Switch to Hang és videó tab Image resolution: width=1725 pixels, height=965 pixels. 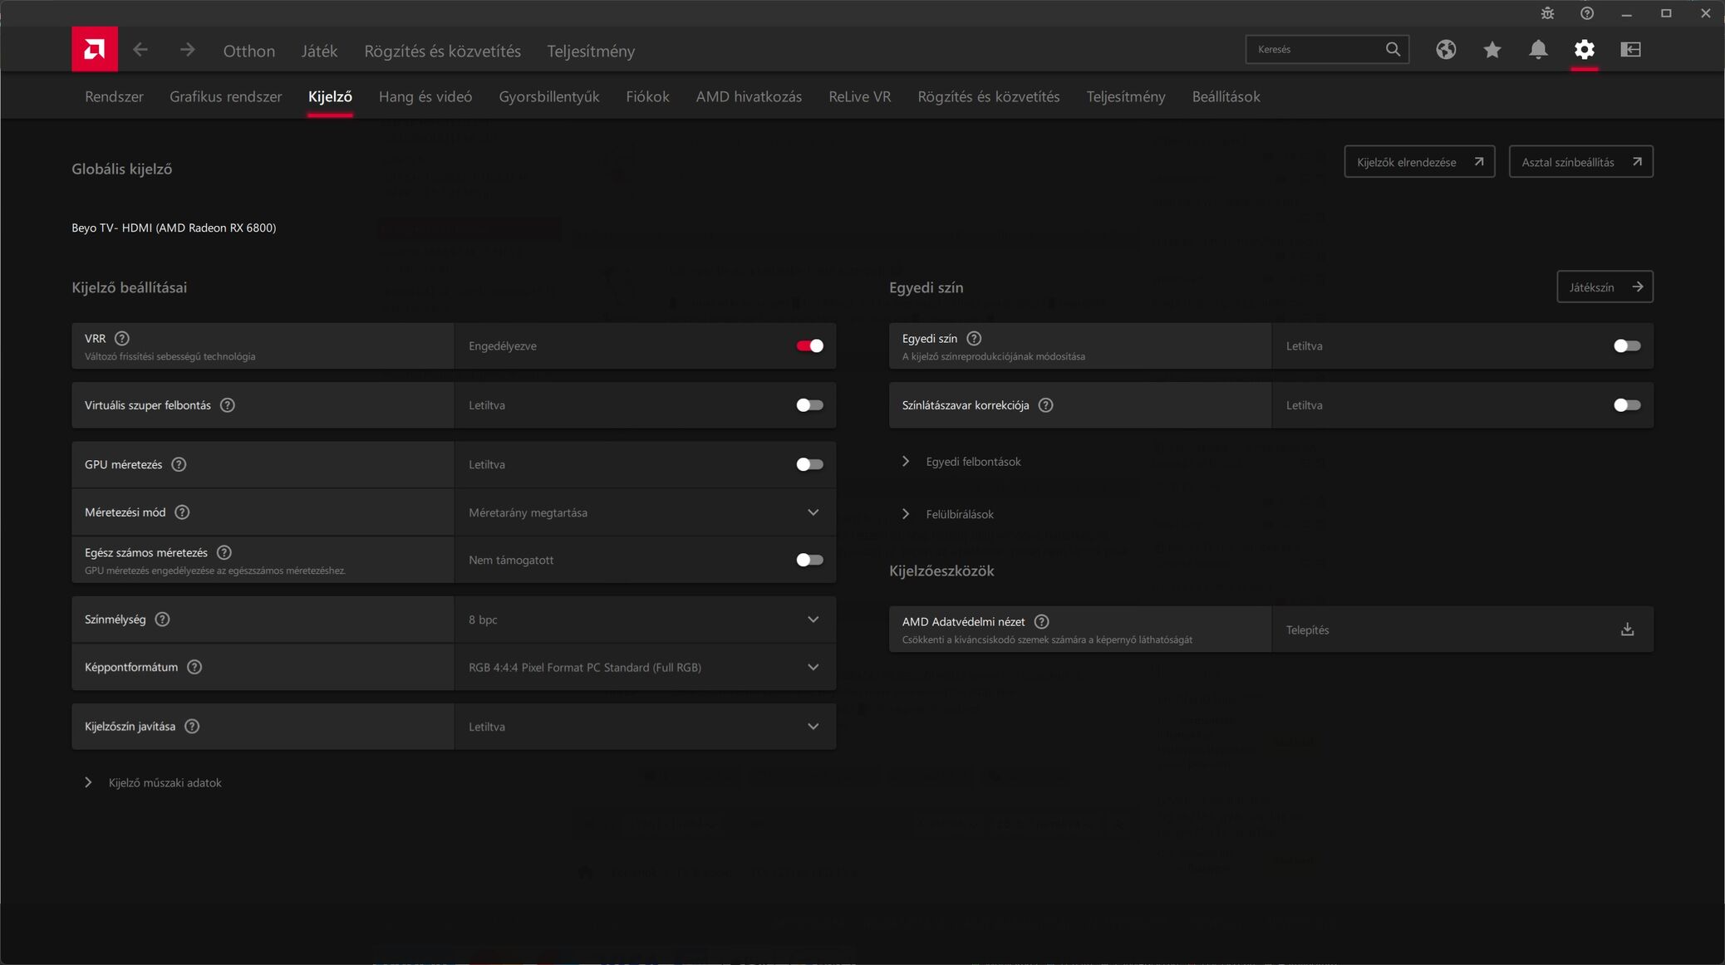(425, 96)
